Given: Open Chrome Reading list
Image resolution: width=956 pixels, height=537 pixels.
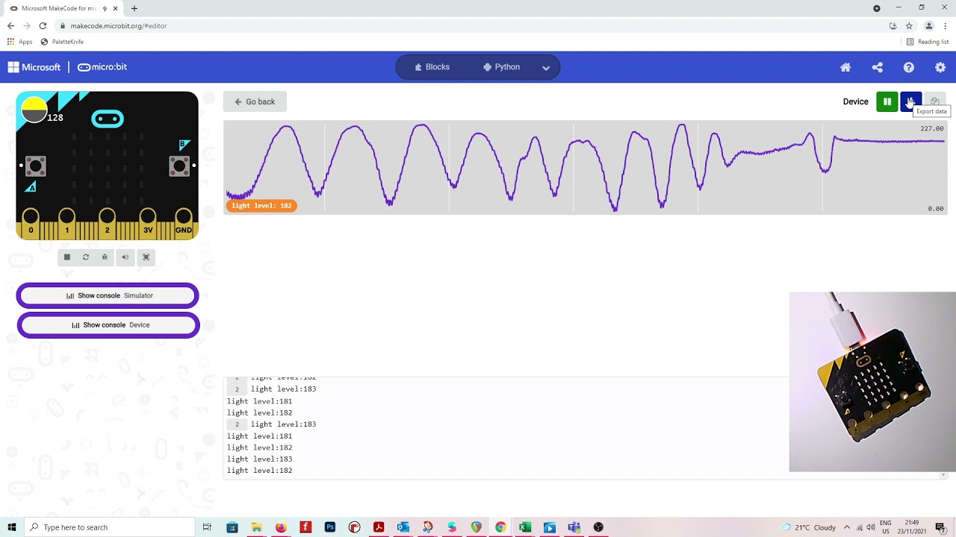Looking at the screenshot, I should pyautogui.click(x=928, y=42).
